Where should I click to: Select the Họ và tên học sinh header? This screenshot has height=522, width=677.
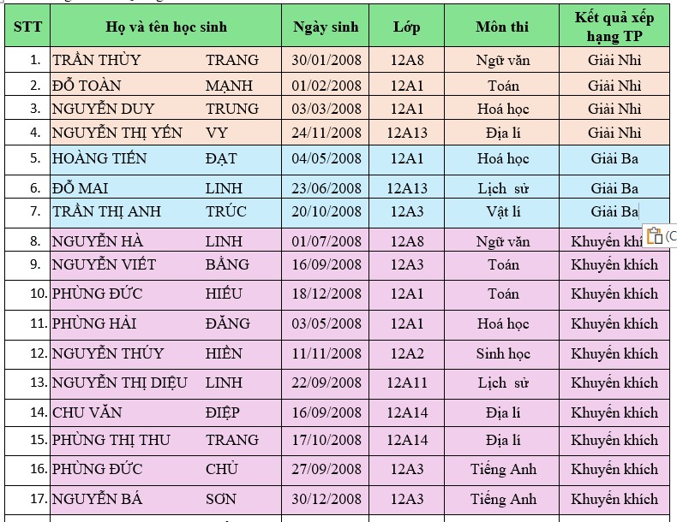pos(166,27)
